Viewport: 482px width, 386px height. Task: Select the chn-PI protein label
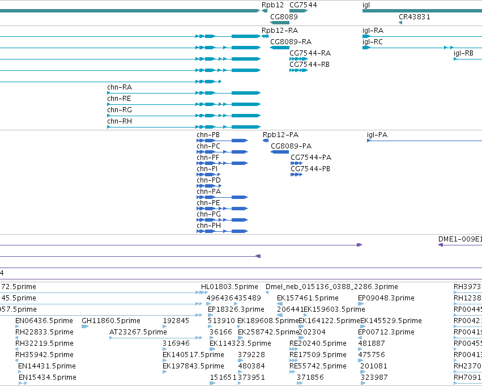pyautogui.click(x=207, y=169)
